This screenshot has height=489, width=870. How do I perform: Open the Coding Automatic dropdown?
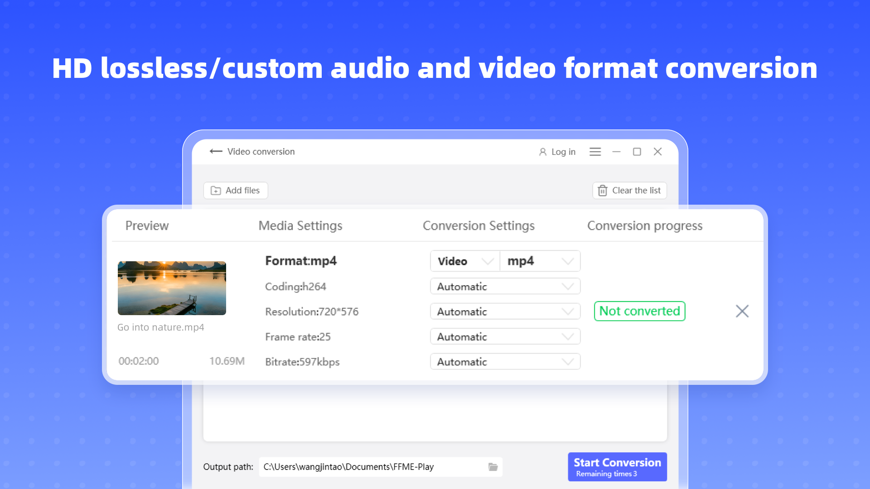click(x=505, y=287)
